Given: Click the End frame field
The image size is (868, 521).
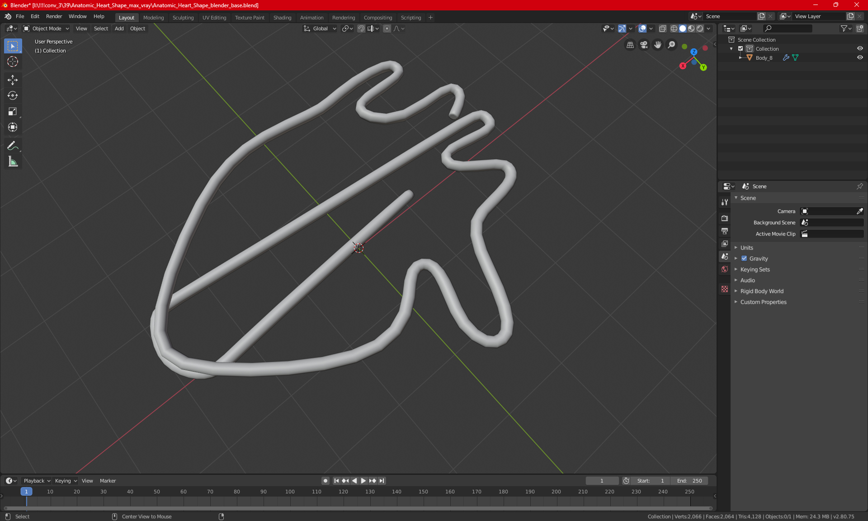Looking at the screenshot, I should click(689, 481).
